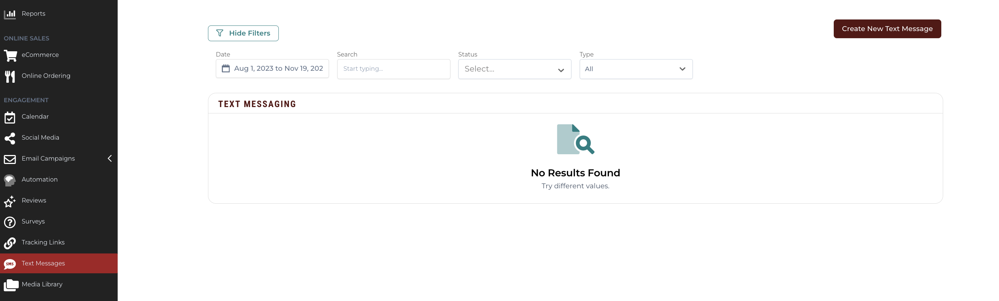Go to Online Ordering
Image resolution: width=999 pixels, height=301 pixels.
[x=58, y=76]
